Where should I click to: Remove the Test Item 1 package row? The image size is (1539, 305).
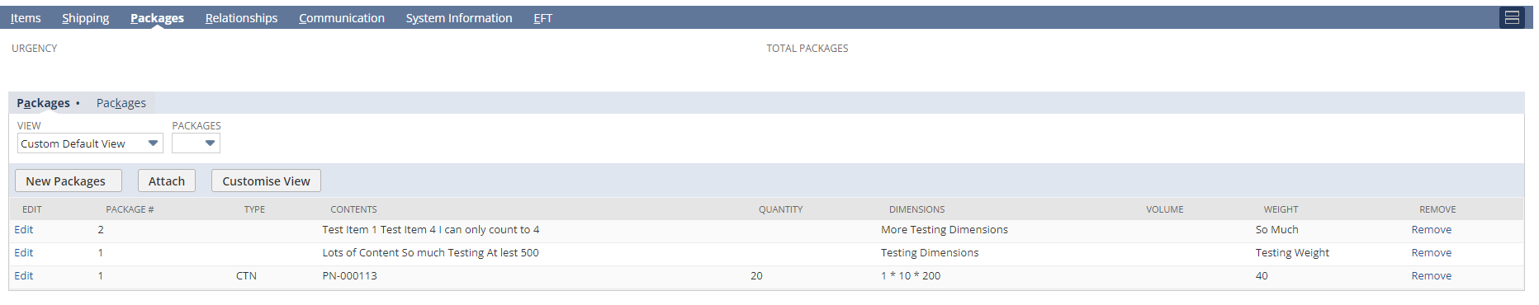tap(1431, 229)
